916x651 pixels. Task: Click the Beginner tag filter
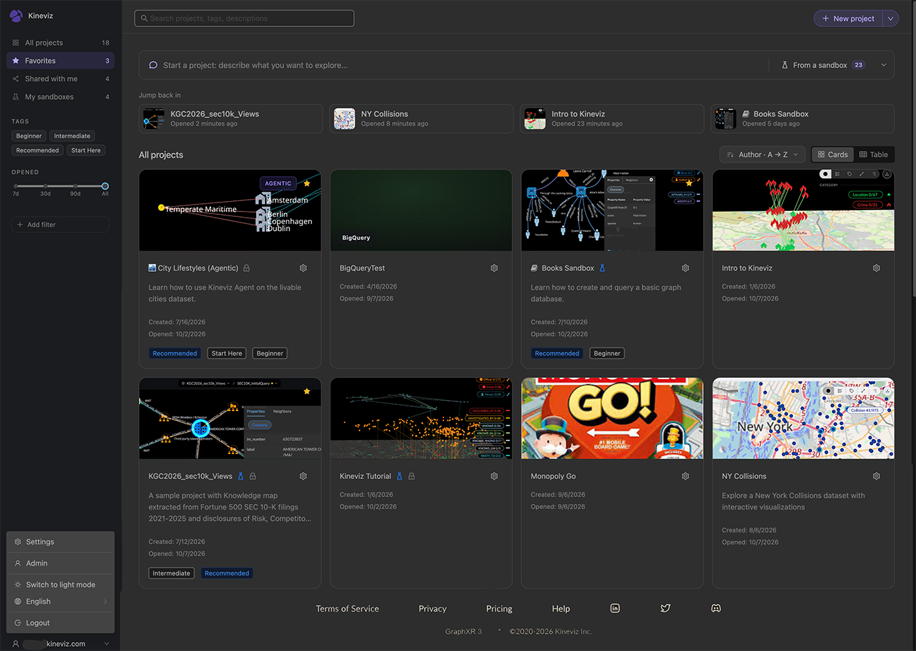coord(29,136)
